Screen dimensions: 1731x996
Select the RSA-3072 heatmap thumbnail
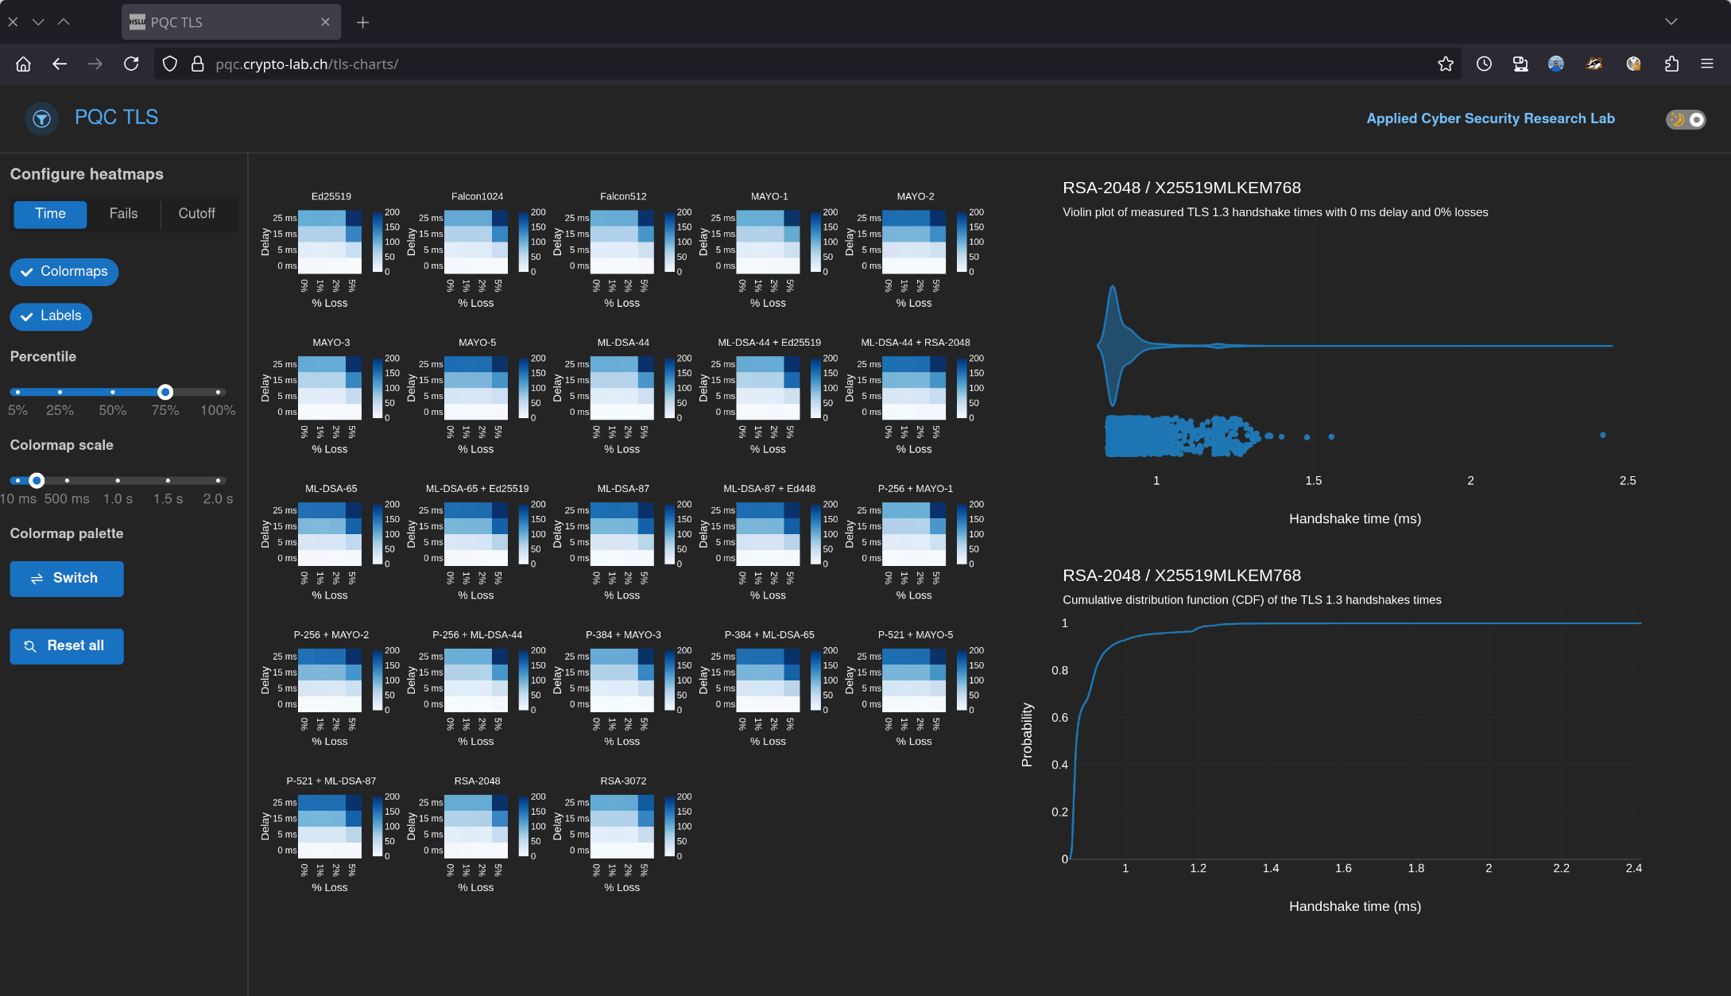point(622,827)
